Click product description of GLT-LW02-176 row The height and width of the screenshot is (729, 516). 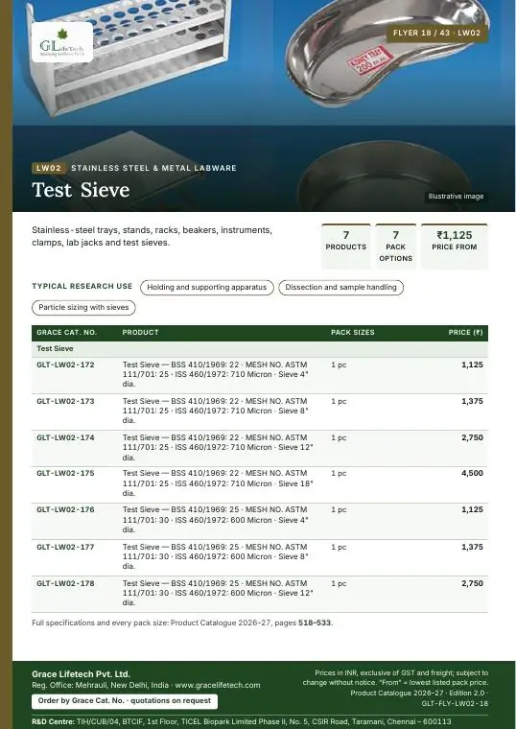tap(216, 520)
